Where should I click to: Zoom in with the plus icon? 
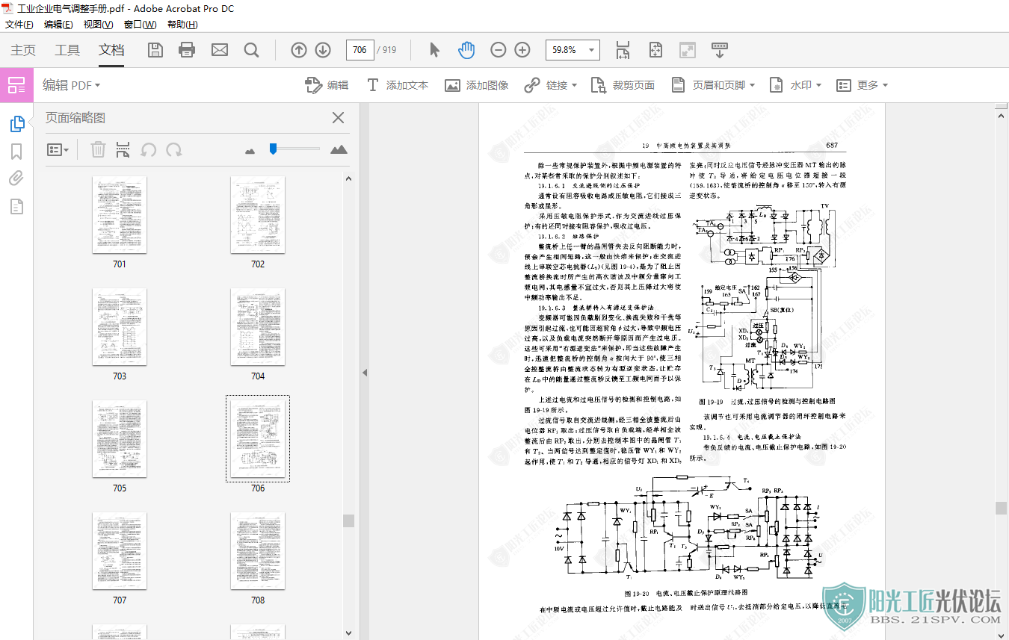tap(522, 50)
